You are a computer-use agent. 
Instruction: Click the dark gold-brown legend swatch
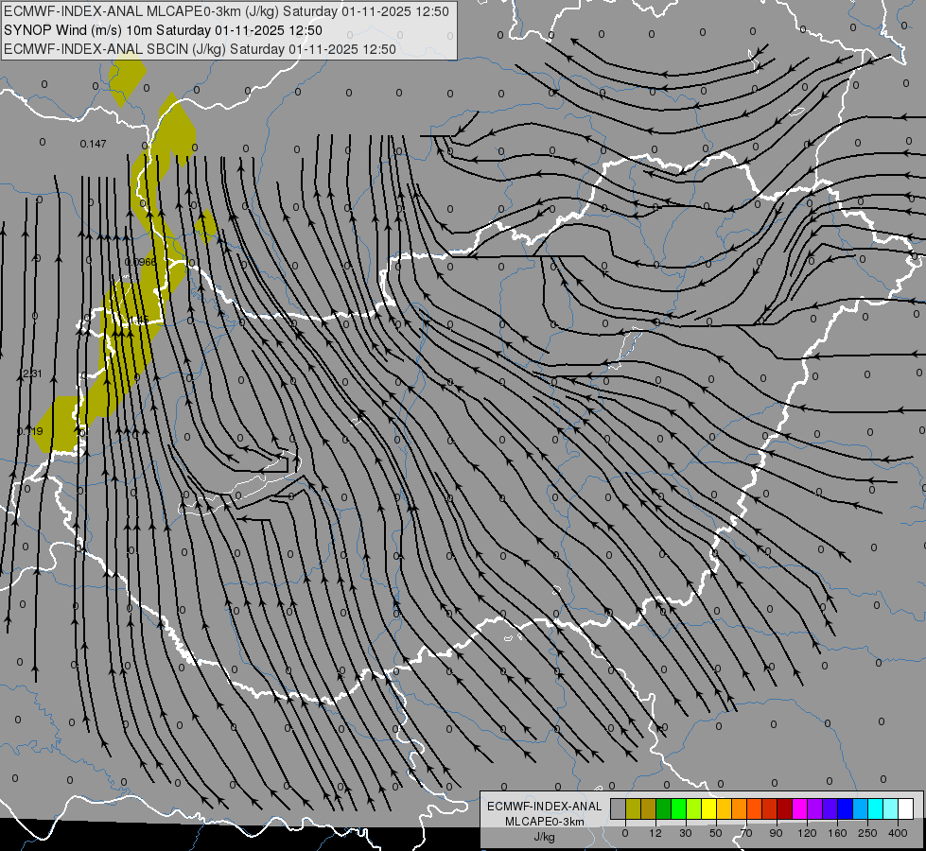pyautogui.click(x=649, y=808)
